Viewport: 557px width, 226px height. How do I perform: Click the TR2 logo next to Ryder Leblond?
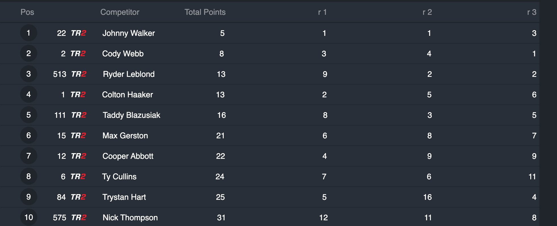pos(79,74)
